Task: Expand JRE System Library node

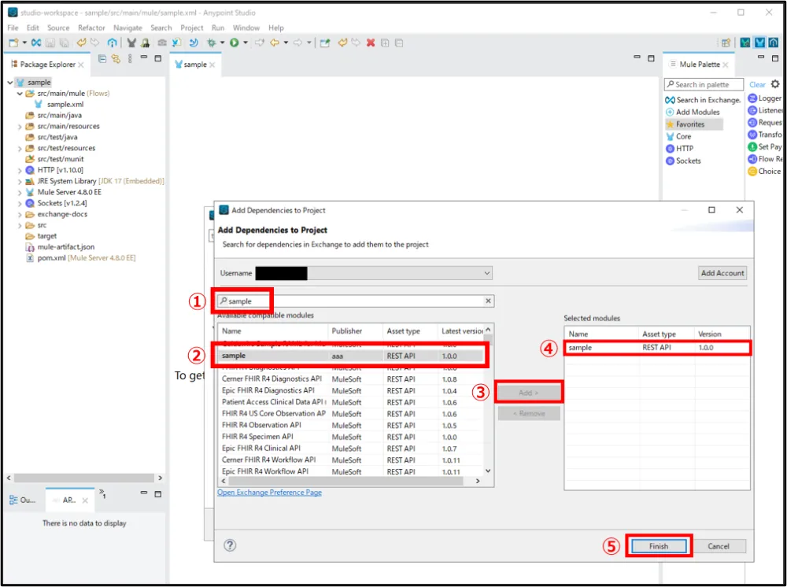Action: click(20, 181)
